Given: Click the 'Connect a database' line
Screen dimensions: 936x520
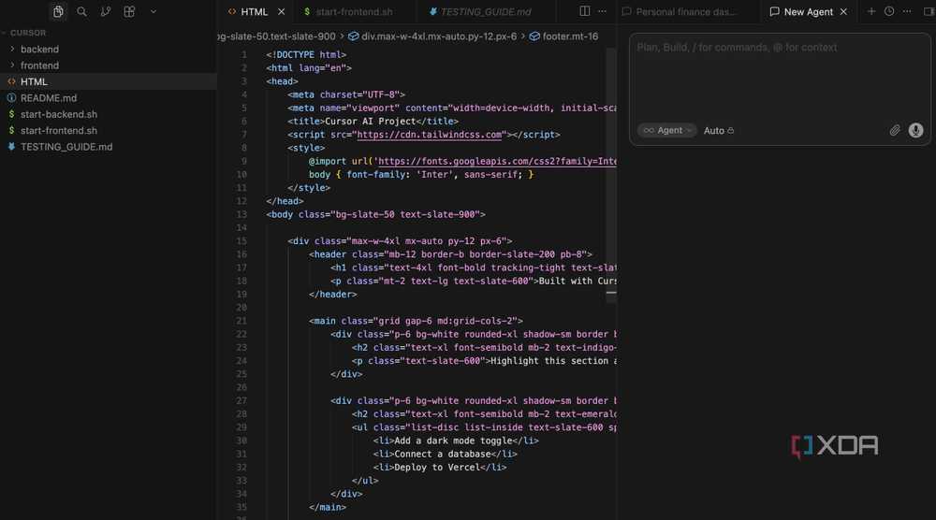Looking at the screenshot, I should point(446,454).
